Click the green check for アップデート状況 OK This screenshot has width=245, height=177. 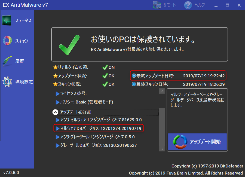[105, 76]
